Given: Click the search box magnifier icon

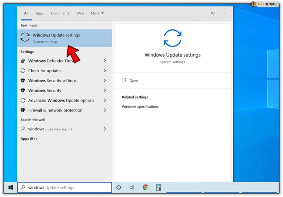Looking at the screenshot, I should (23, 187).
